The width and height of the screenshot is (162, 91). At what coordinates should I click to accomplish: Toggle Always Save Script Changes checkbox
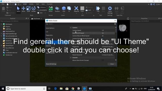(x=103, y=60)
